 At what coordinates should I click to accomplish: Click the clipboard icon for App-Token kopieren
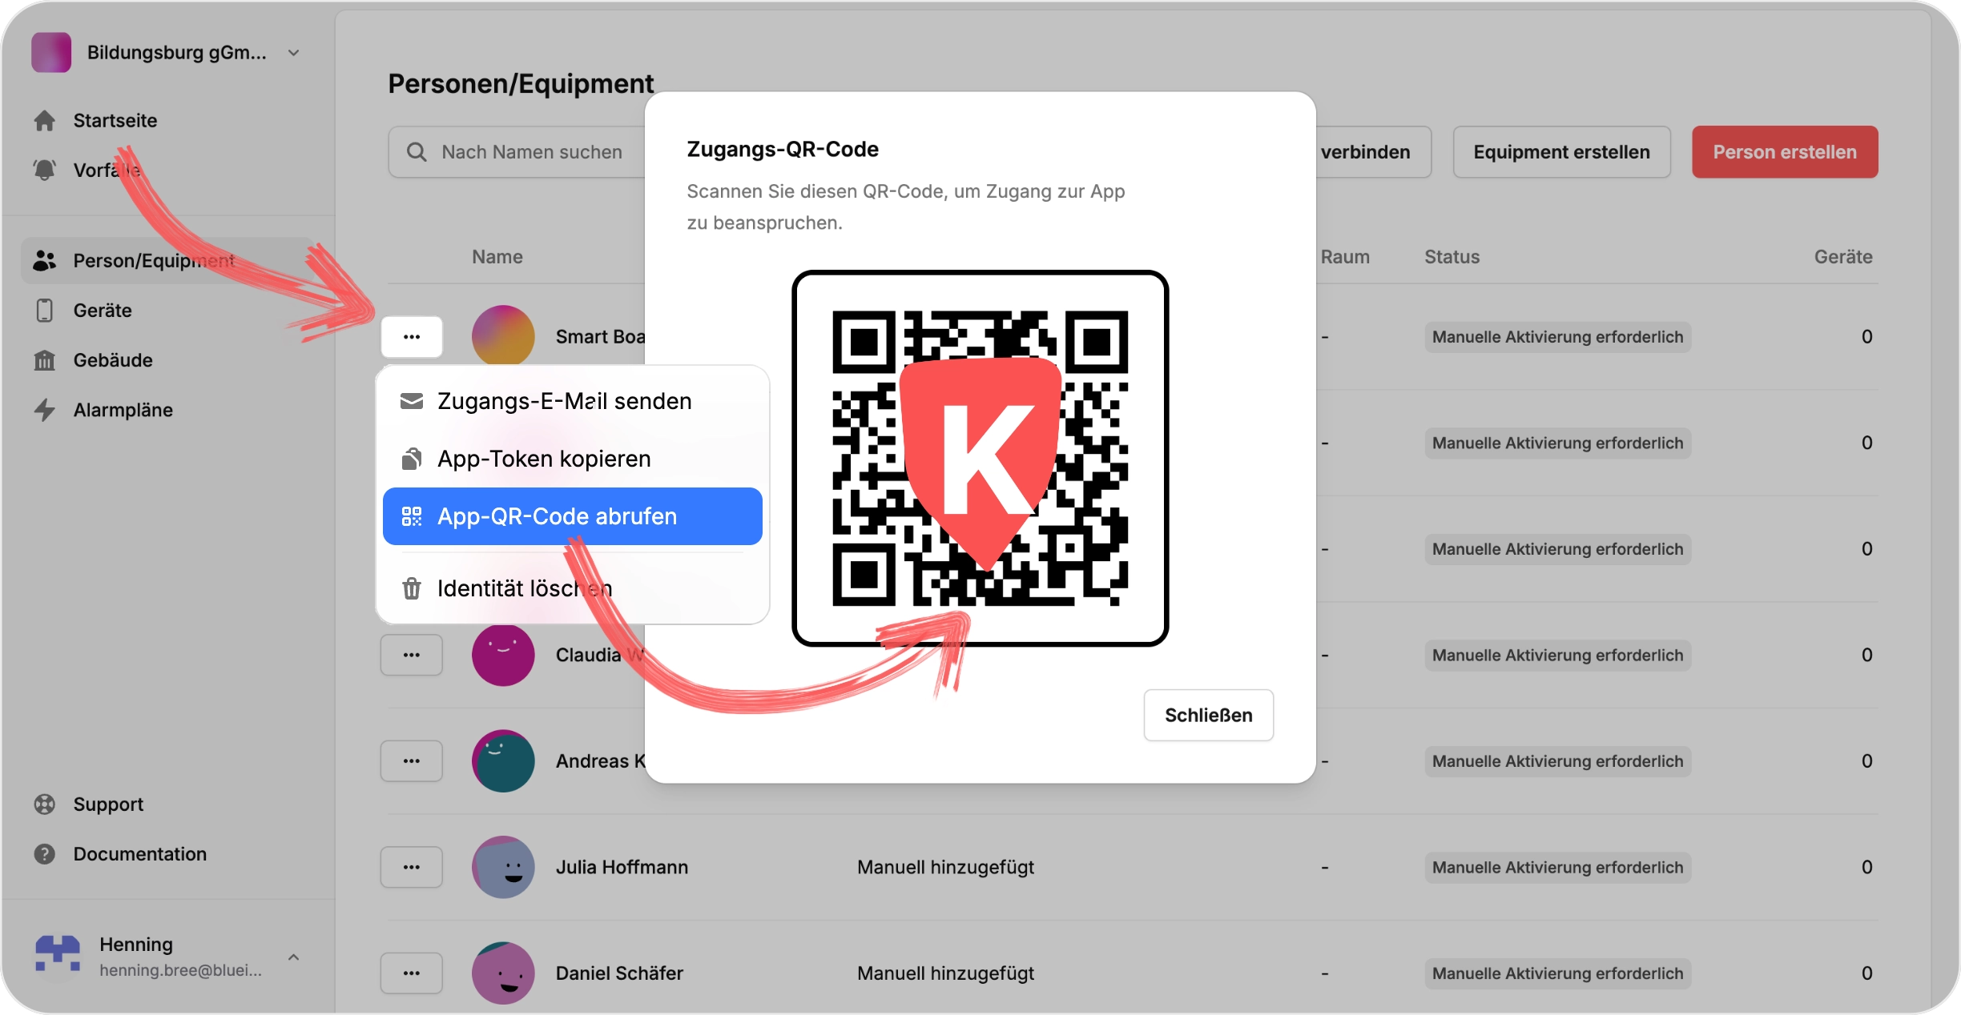pos(412,459)
